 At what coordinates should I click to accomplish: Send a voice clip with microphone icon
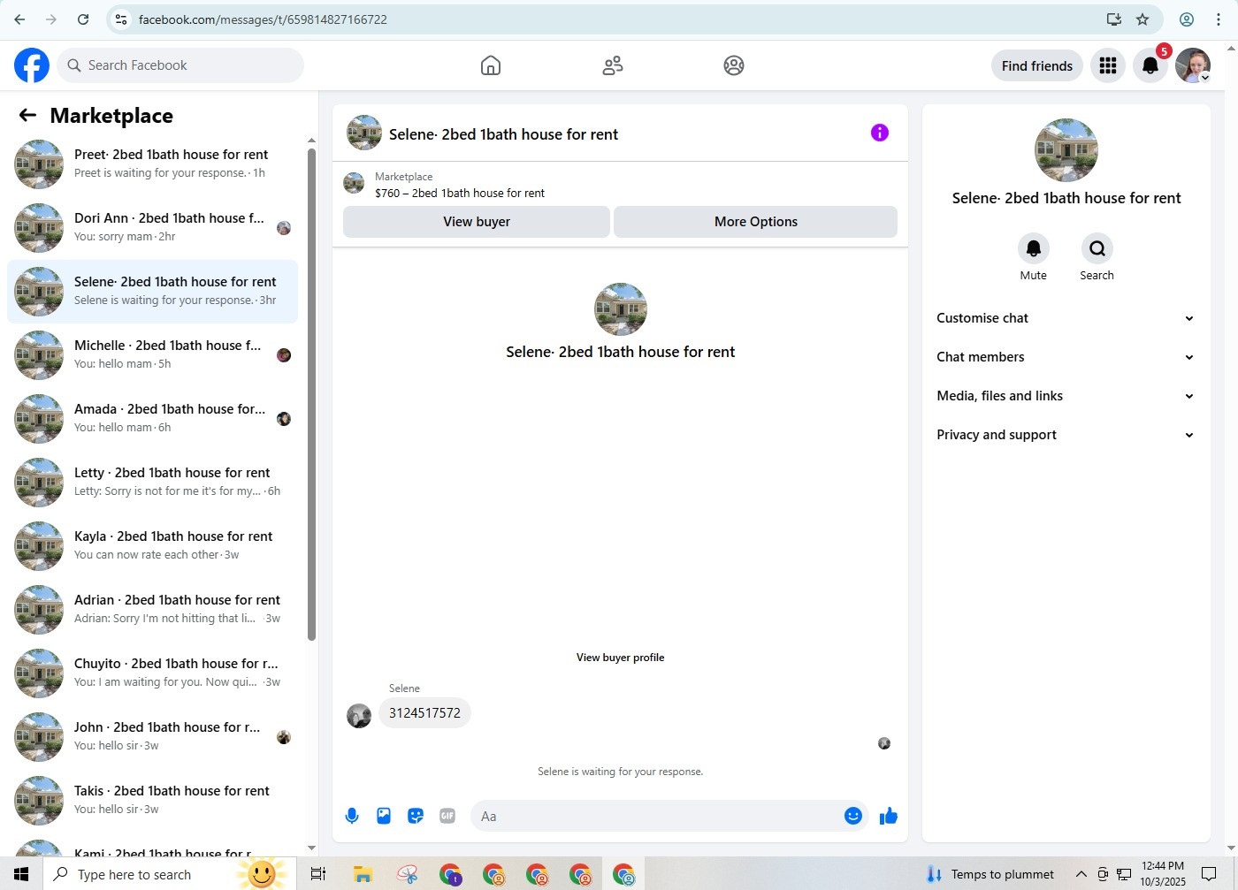click(x=352, y=816)
